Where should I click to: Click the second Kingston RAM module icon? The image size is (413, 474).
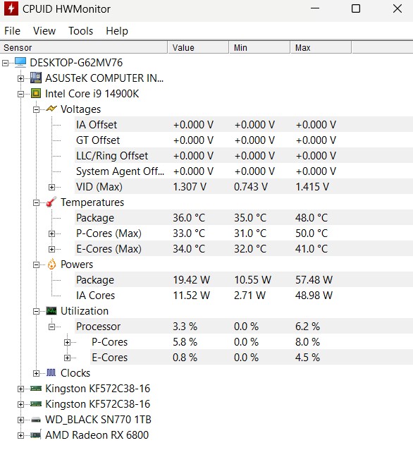[x=36, y=403]
